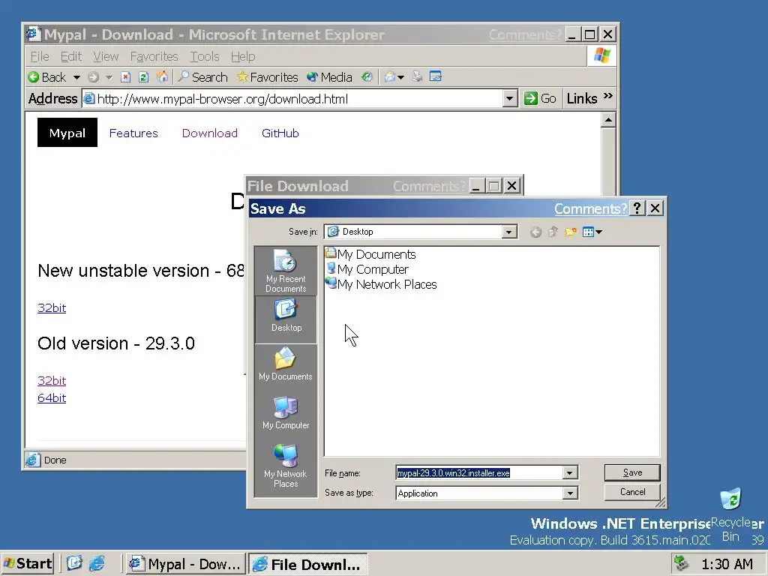Click the Home icon in IE toolbar
This screenshot has width=768, height=576.
pos(162,77)
